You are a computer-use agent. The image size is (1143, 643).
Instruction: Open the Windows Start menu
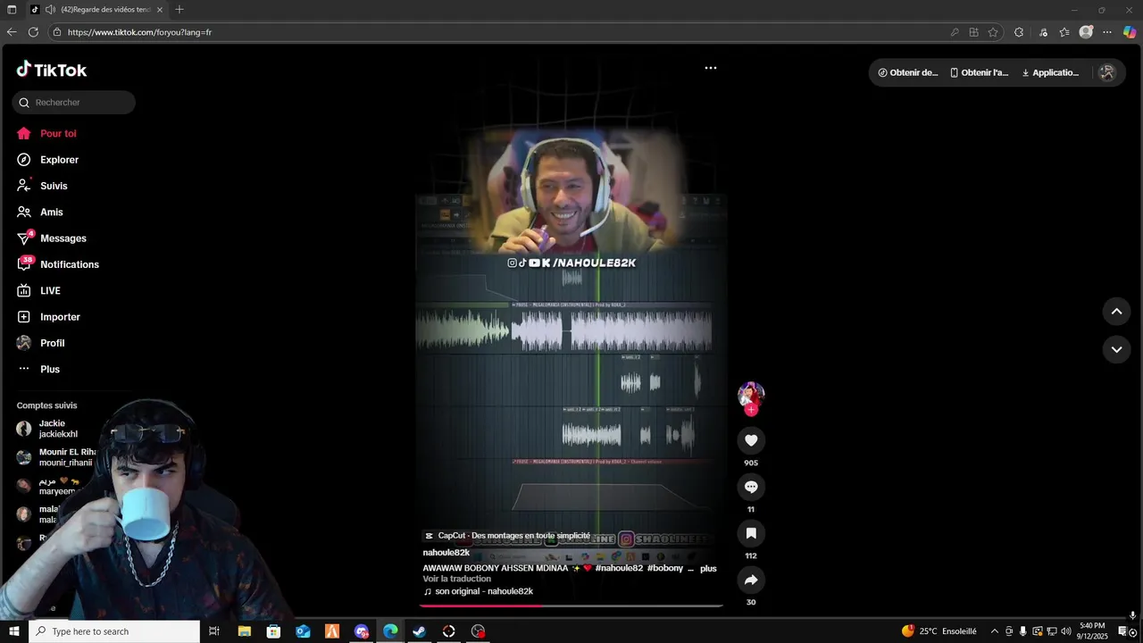click(13, 631)
